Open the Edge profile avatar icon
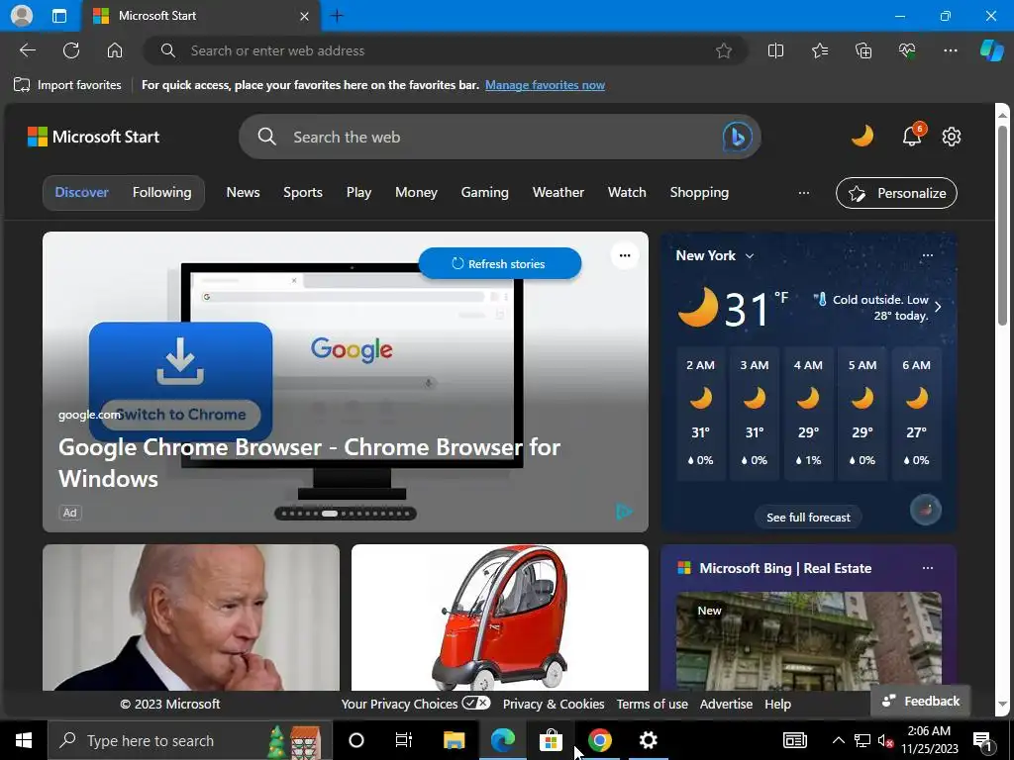 pos(22,16)
